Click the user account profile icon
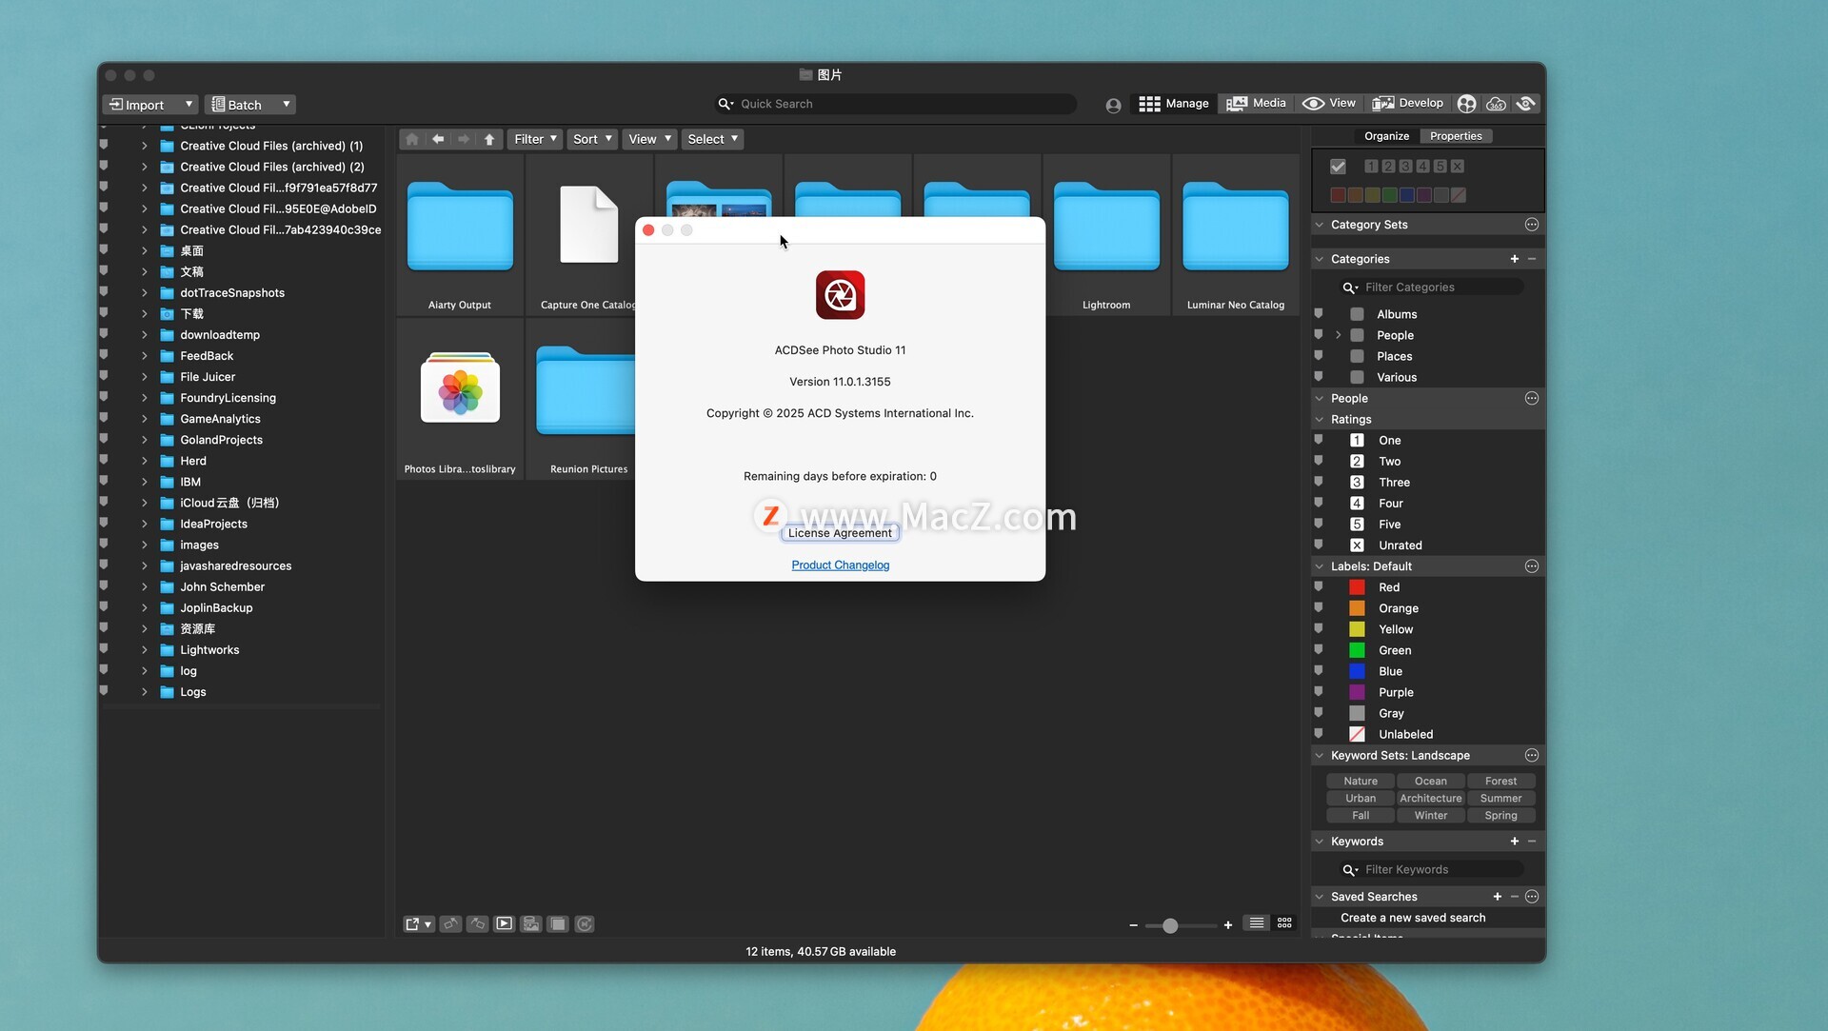1828x1031 pixels. pos(1113,105)
